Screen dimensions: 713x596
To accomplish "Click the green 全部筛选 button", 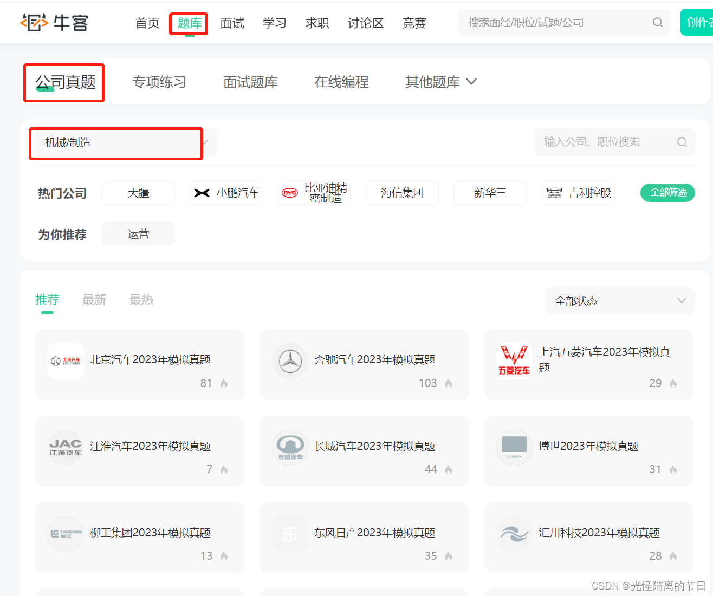I will [667, 192].
